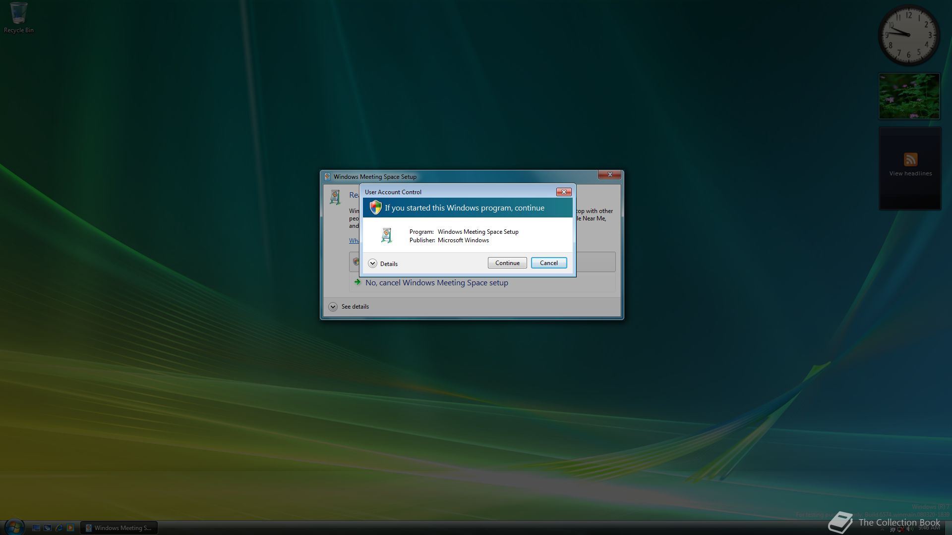Click Switch between windows quick launch icon

[x=48, y=528]
